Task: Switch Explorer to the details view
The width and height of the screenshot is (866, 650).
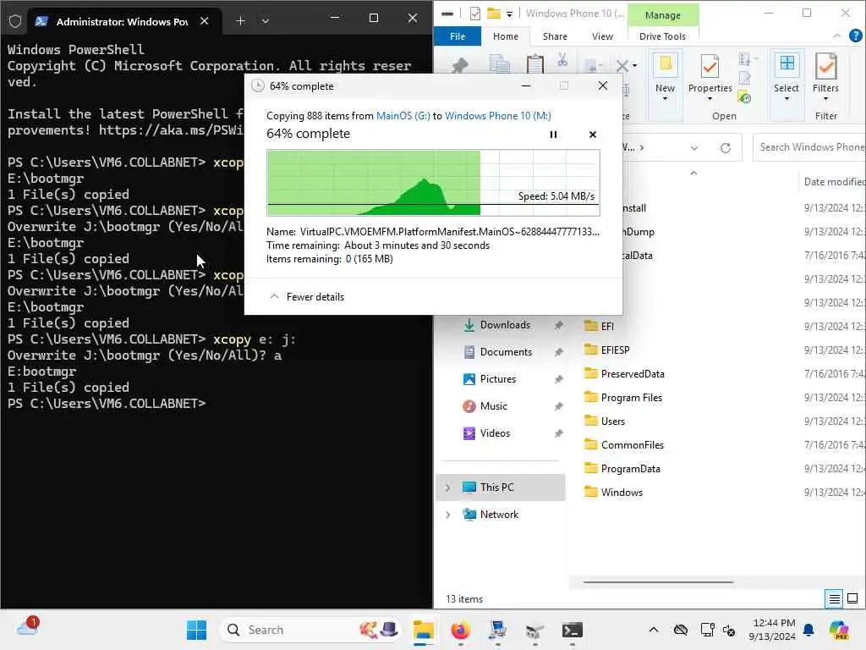Action: (834, 598)
